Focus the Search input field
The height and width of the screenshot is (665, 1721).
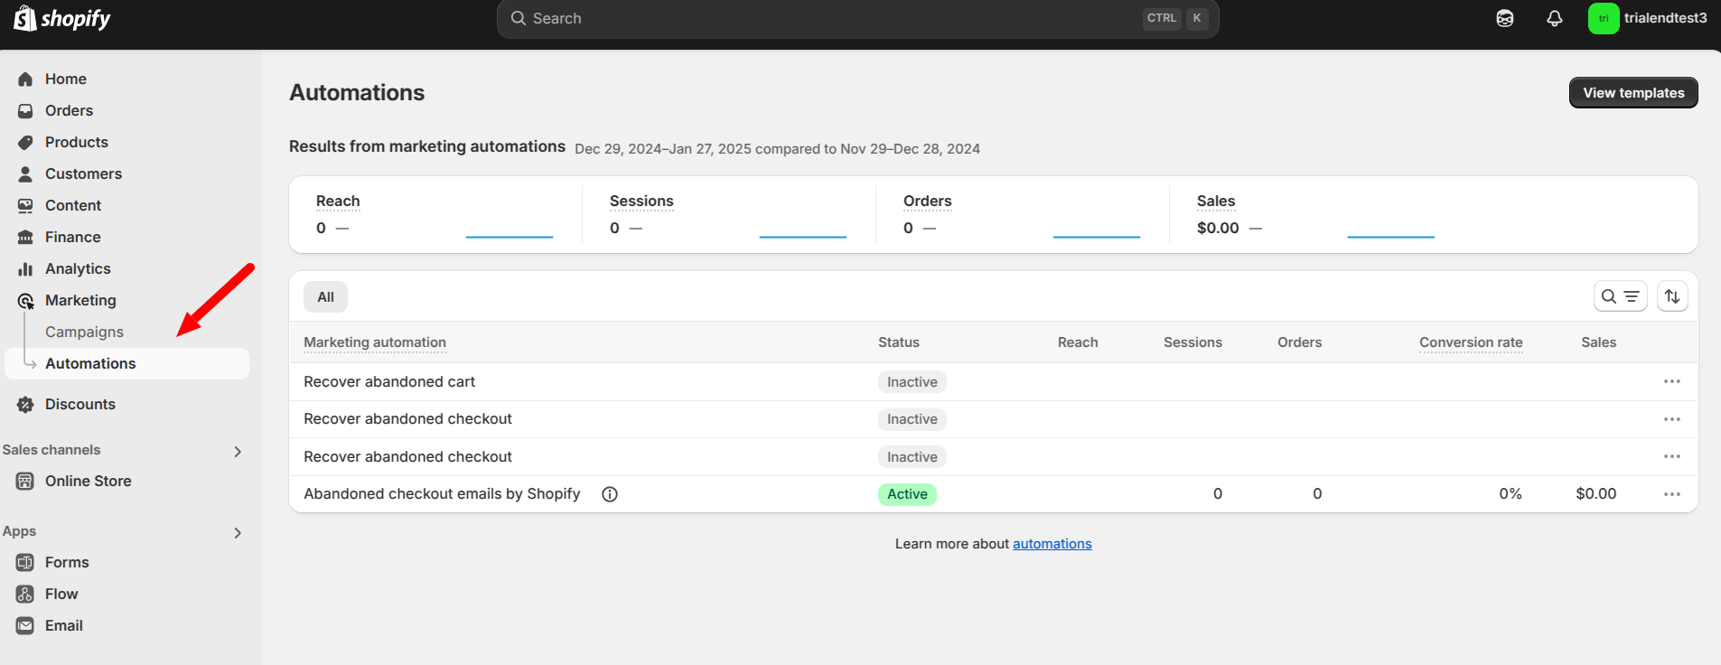[831, 19]
